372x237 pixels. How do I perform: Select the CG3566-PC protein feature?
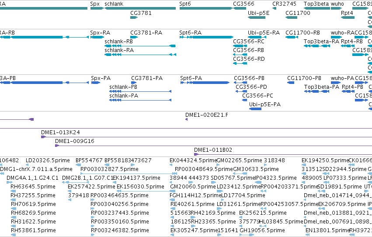click(245, 100)
